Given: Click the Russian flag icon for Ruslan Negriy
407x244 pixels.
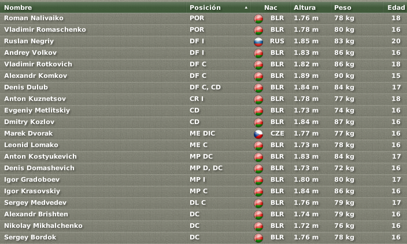Looking at the screenshot, I should point(258,42).
